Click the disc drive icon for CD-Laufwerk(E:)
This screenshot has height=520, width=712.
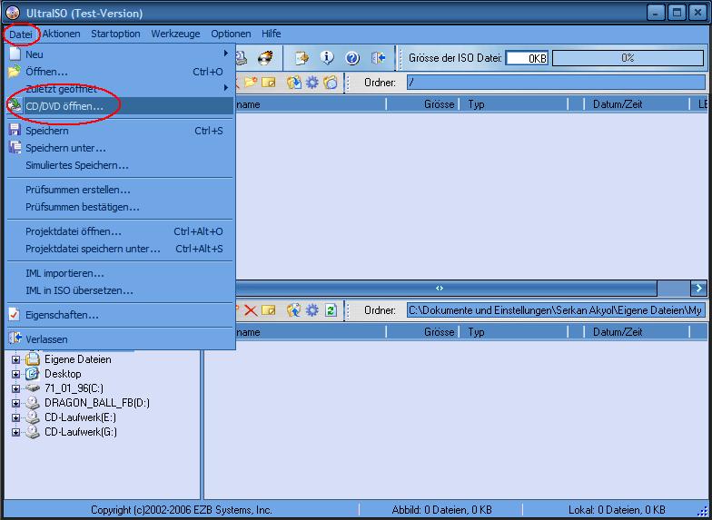point(33,417)
